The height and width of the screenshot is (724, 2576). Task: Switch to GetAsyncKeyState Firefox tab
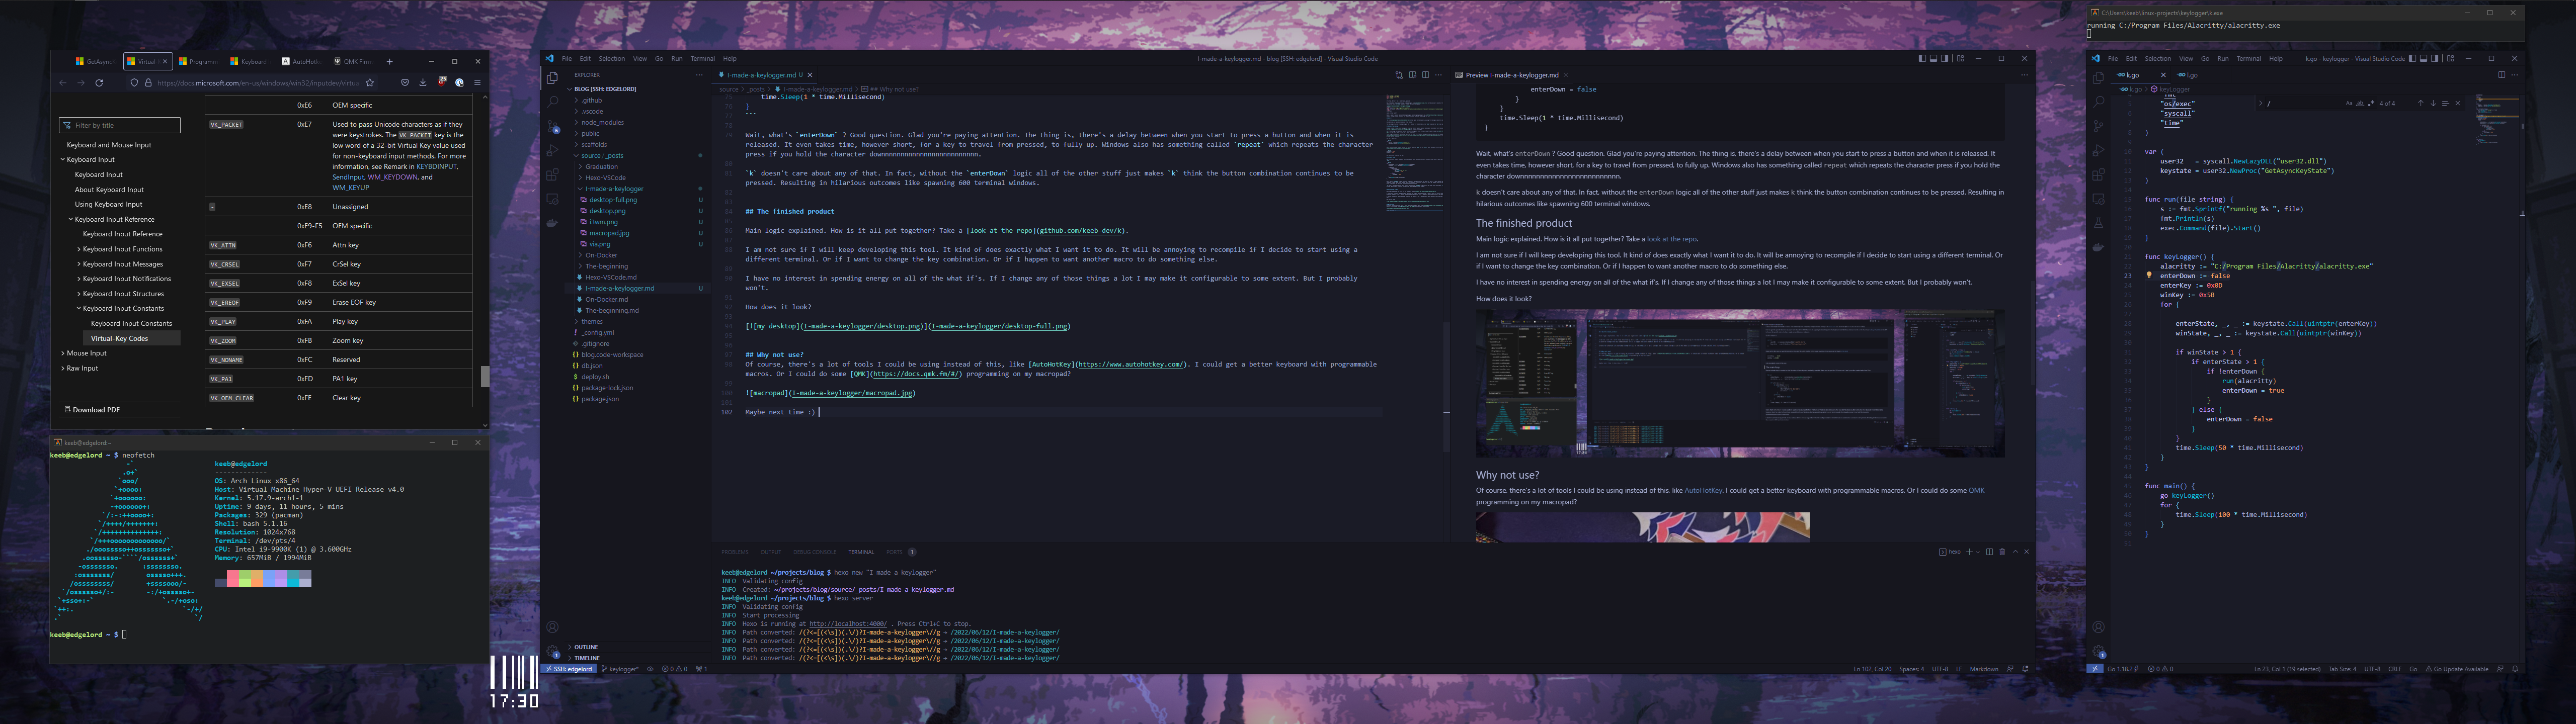[x=95, y=62]
